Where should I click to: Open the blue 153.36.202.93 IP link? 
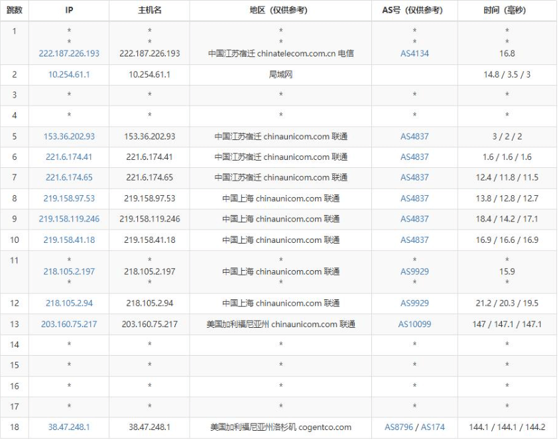point(69,137)
